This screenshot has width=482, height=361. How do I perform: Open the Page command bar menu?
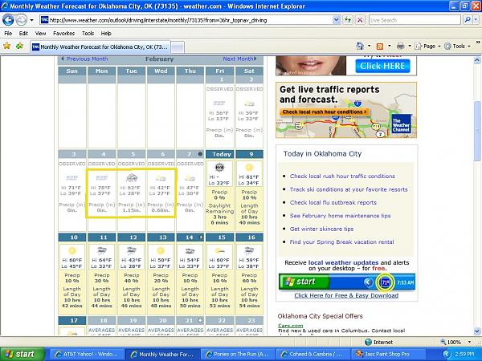[x=427, y=46]
